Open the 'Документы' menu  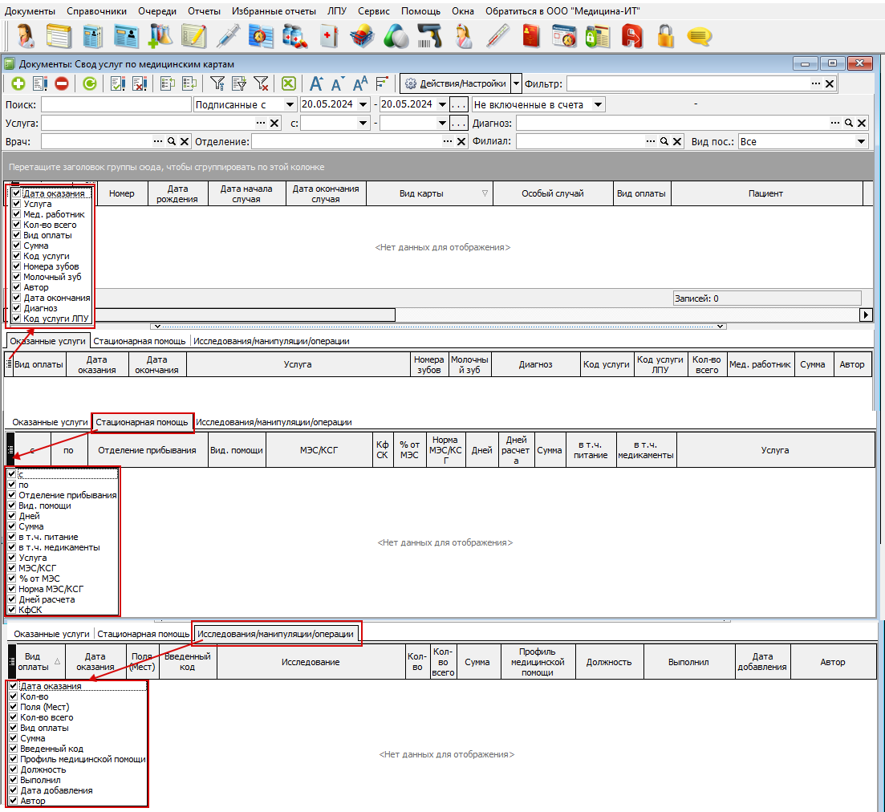(x=30, y=11)
